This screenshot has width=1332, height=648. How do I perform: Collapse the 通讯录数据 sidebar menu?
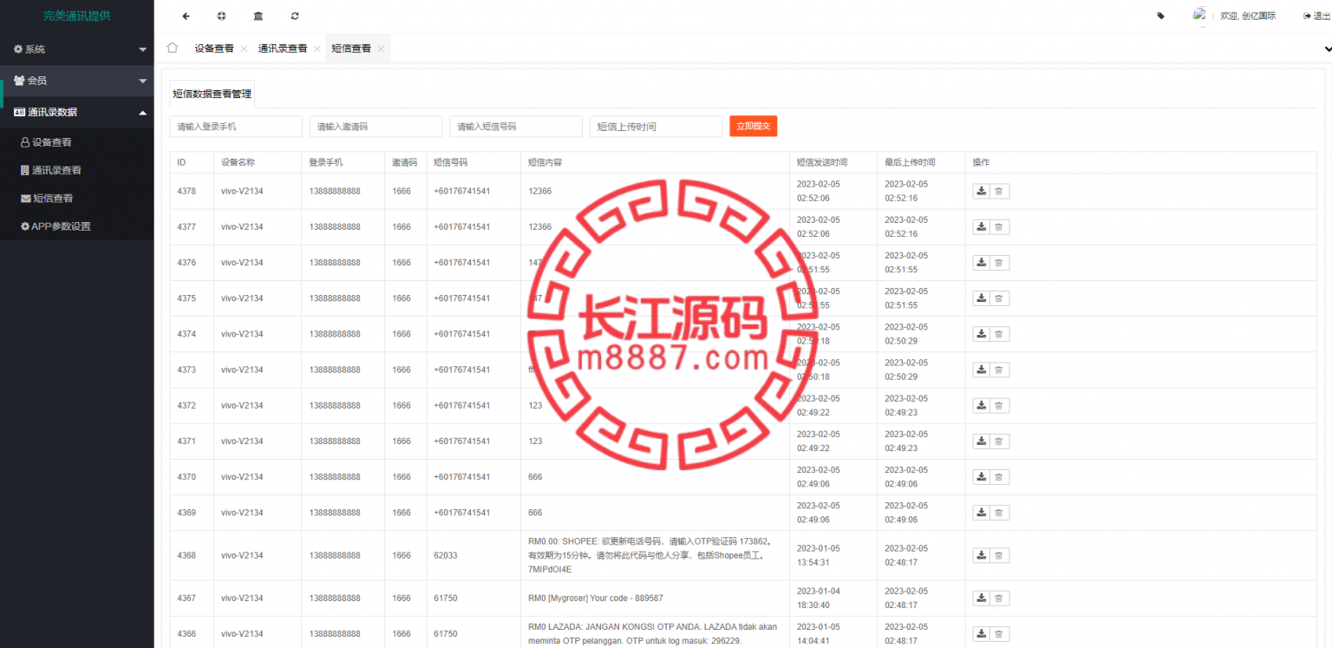coord(77,112)
